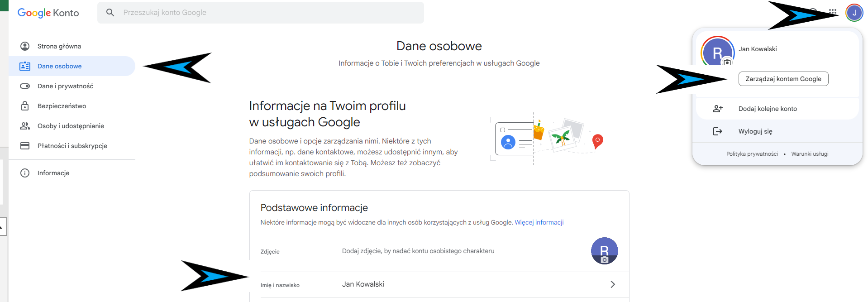
Task: Click the Bezpieczeństwo lock icon
Action: pos(25,106)
